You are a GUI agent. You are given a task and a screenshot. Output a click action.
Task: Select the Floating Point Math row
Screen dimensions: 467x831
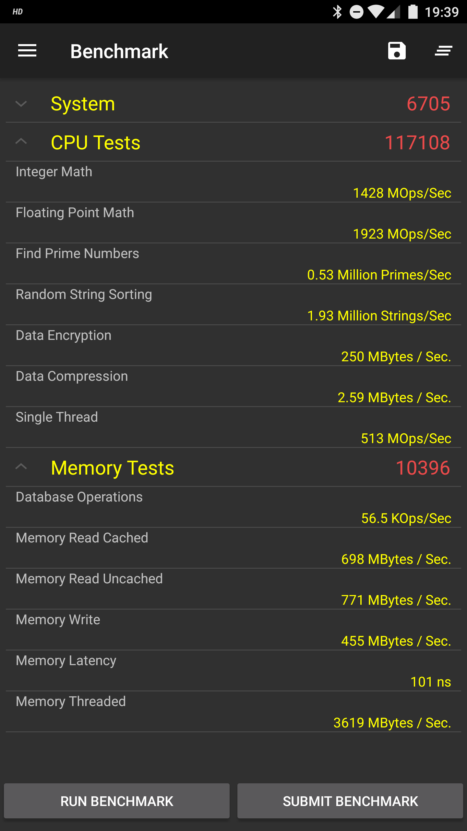tap(233, 223)
